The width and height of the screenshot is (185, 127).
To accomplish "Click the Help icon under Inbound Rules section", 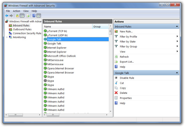I will click(x=116, y=67).
